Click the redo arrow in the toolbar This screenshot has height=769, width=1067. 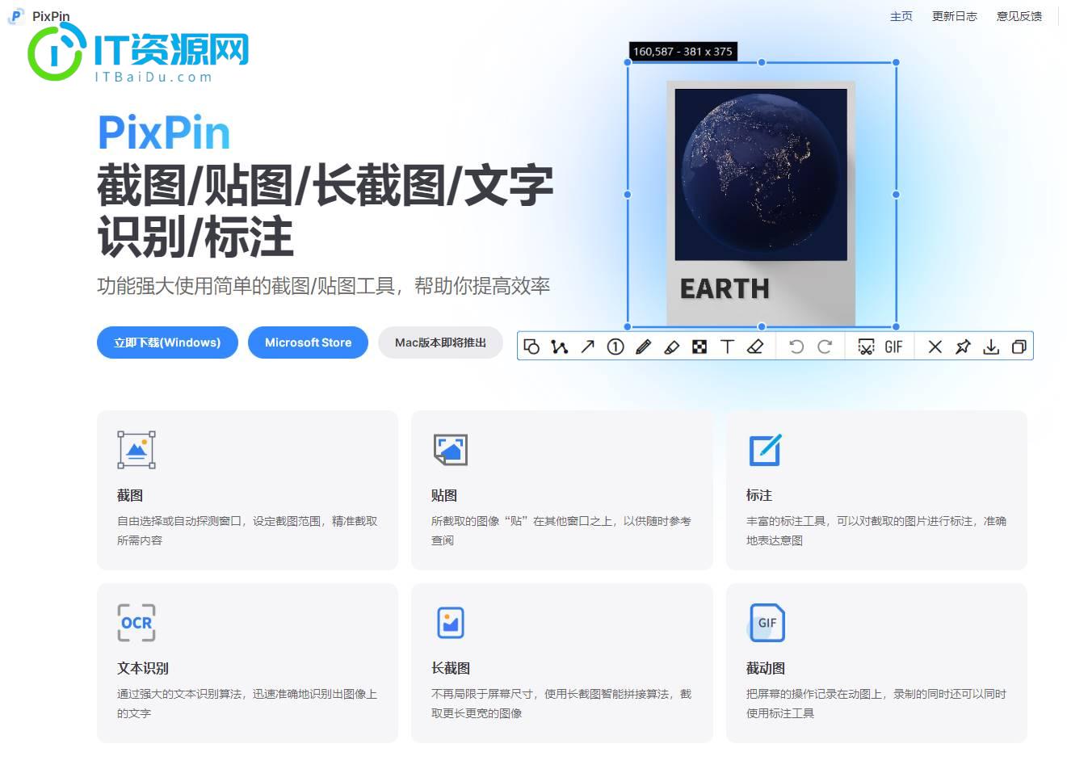(825, 347)
